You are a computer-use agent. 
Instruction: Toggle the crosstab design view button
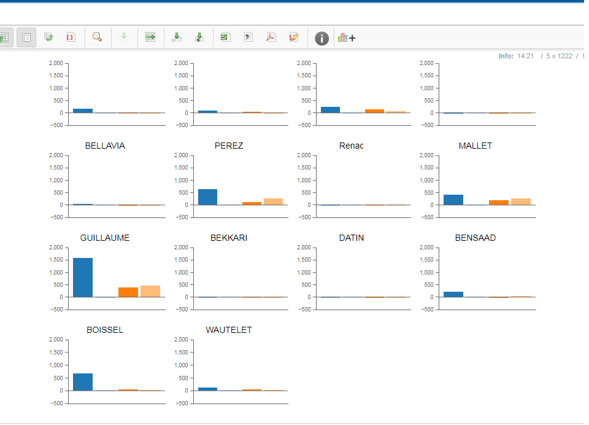pos(26,37)
